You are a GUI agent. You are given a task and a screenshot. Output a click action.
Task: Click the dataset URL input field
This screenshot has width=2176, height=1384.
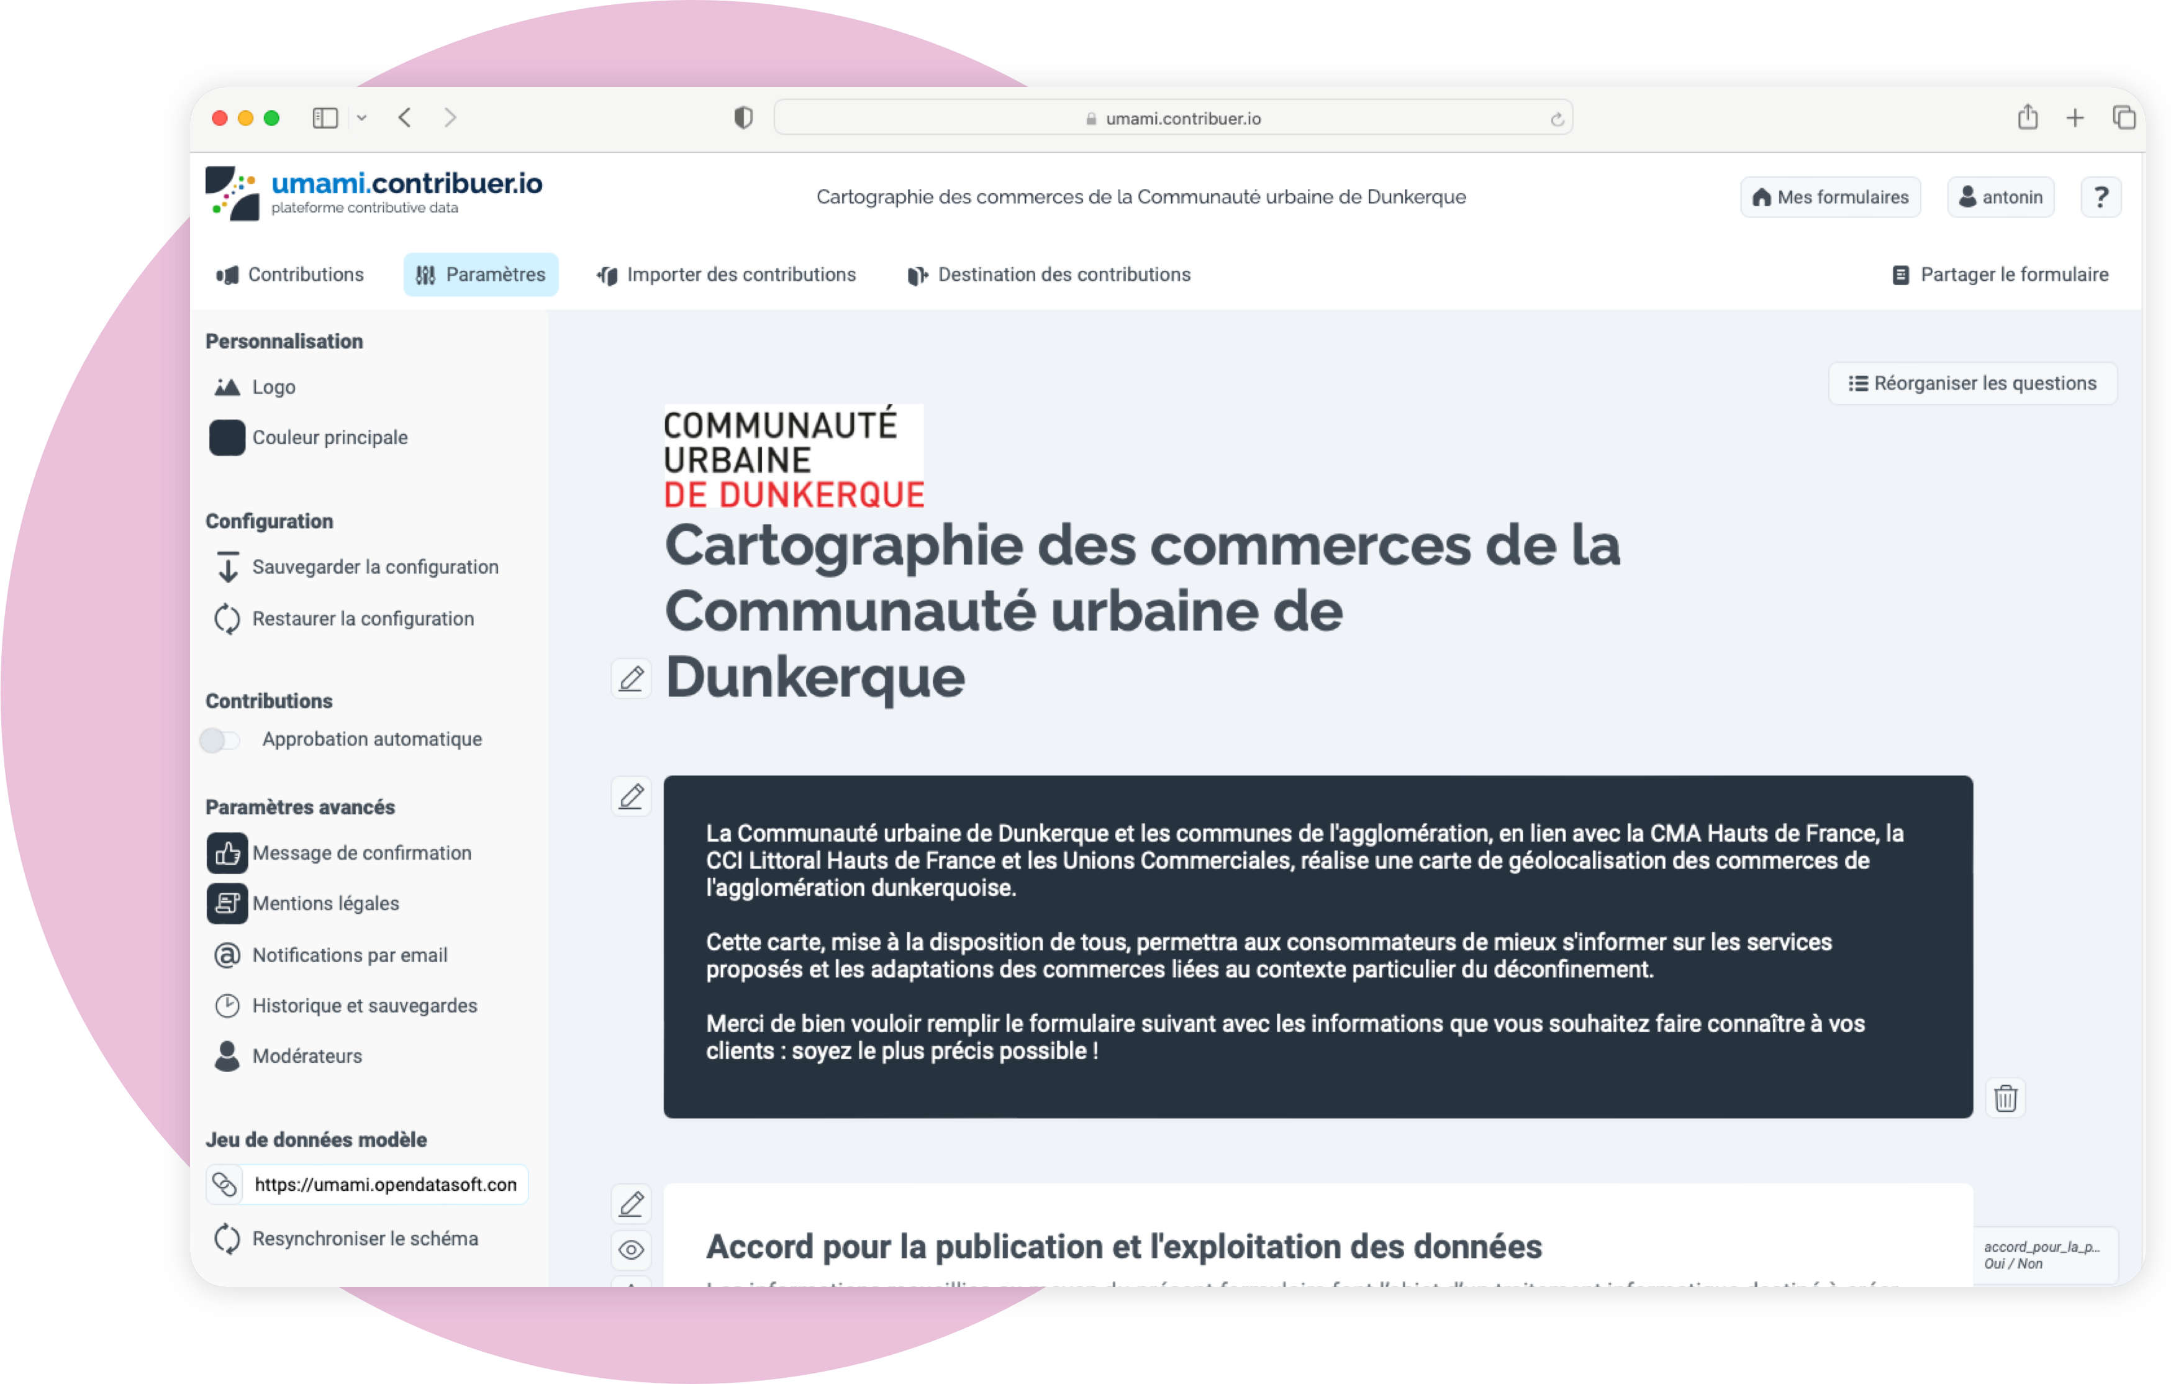(x=385, y=1184)
